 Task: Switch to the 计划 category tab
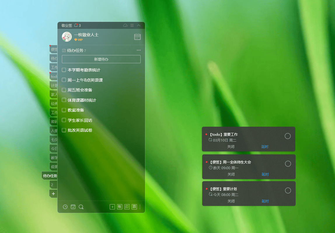point(54,86)
